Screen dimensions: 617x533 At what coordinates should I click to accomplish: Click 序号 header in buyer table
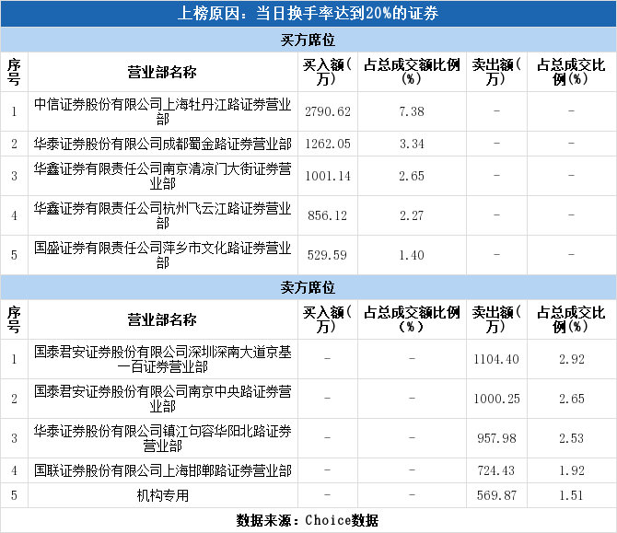(14, 72)
